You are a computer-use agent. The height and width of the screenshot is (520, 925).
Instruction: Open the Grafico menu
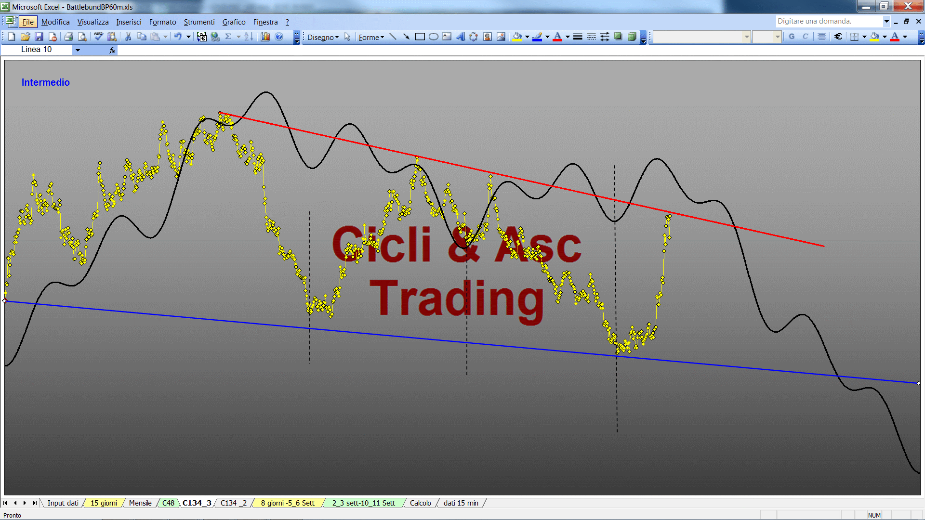(234, 22)
